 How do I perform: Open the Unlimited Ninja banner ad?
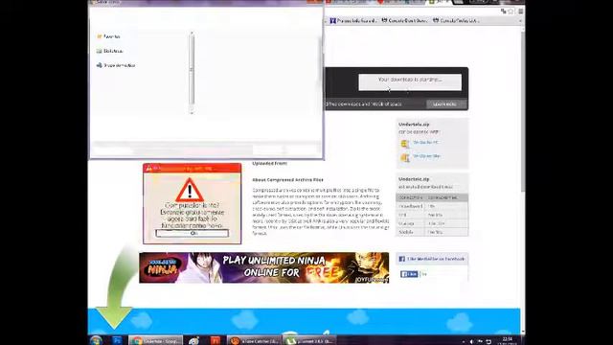click(264, 267)
